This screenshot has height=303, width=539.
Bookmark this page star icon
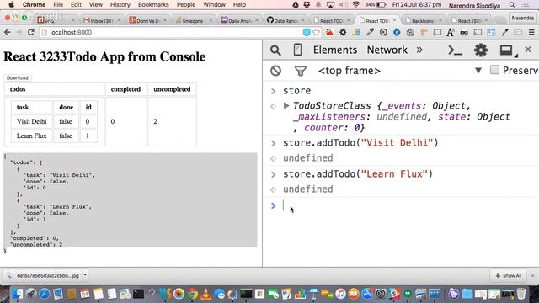click(317, 32)
